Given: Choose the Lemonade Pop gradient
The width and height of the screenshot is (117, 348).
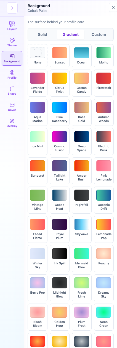Looking at the screenshot, I should click(x=104, y=229).
